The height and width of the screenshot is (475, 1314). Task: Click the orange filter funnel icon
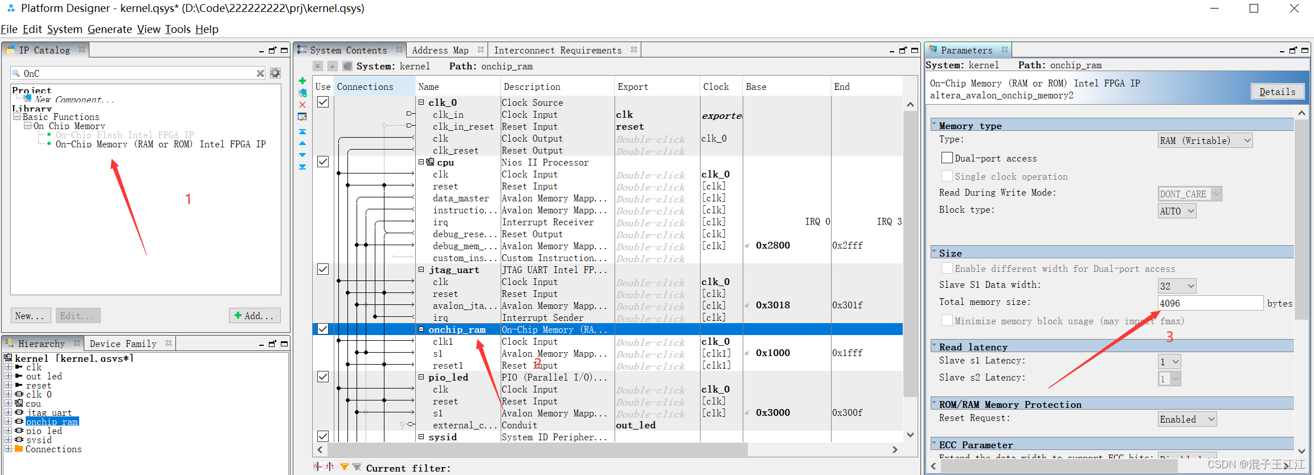pyautogui.click(x=344, y=467)
